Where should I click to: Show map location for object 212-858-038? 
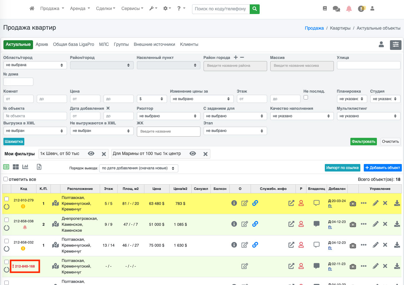pos(55,224)
